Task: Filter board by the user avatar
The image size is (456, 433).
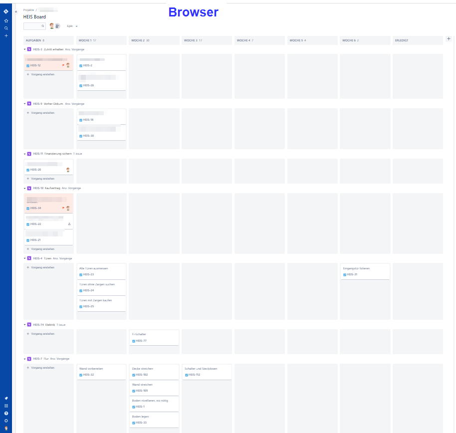Action: (x=52, y=26)
